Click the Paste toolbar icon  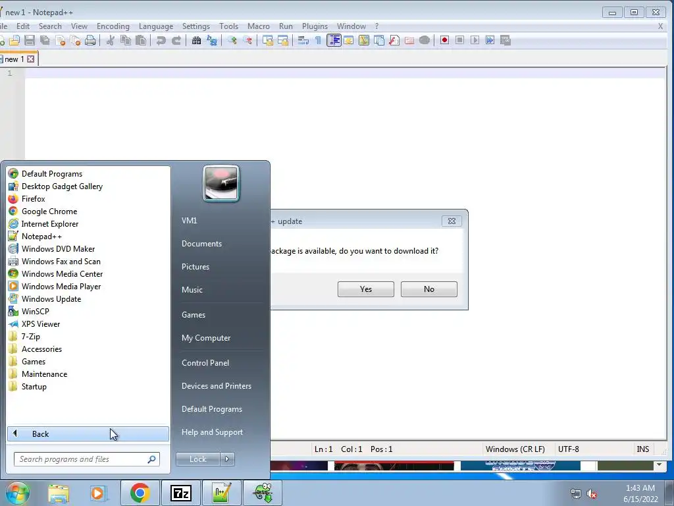point(141,40)
